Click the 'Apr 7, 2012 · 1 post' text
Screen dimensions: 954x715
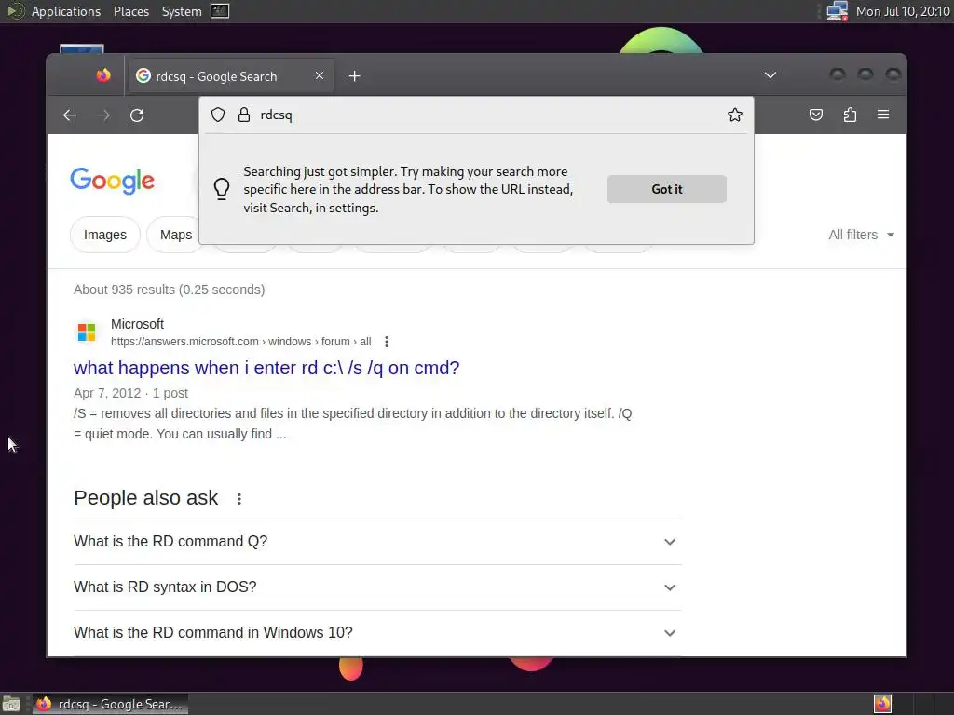click(130, 393)
